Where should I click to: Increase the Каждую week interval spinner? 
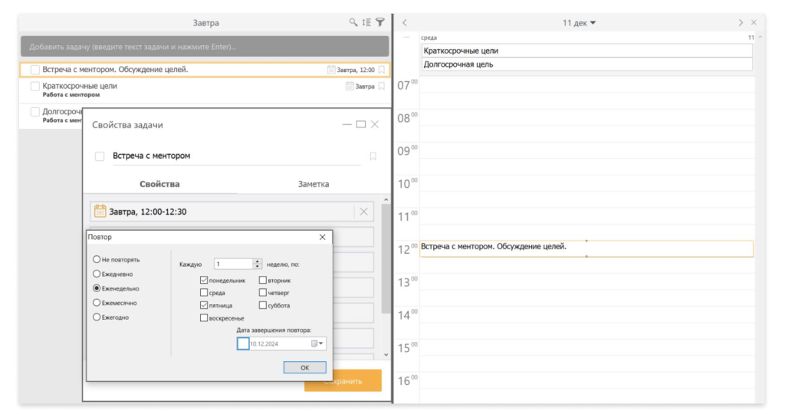coord(258,261)
